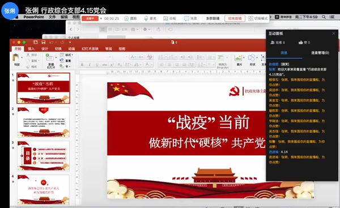340x208 pixels.
Task: Switch to the Insert ribbon tab
Action: [x=31, y=49]
